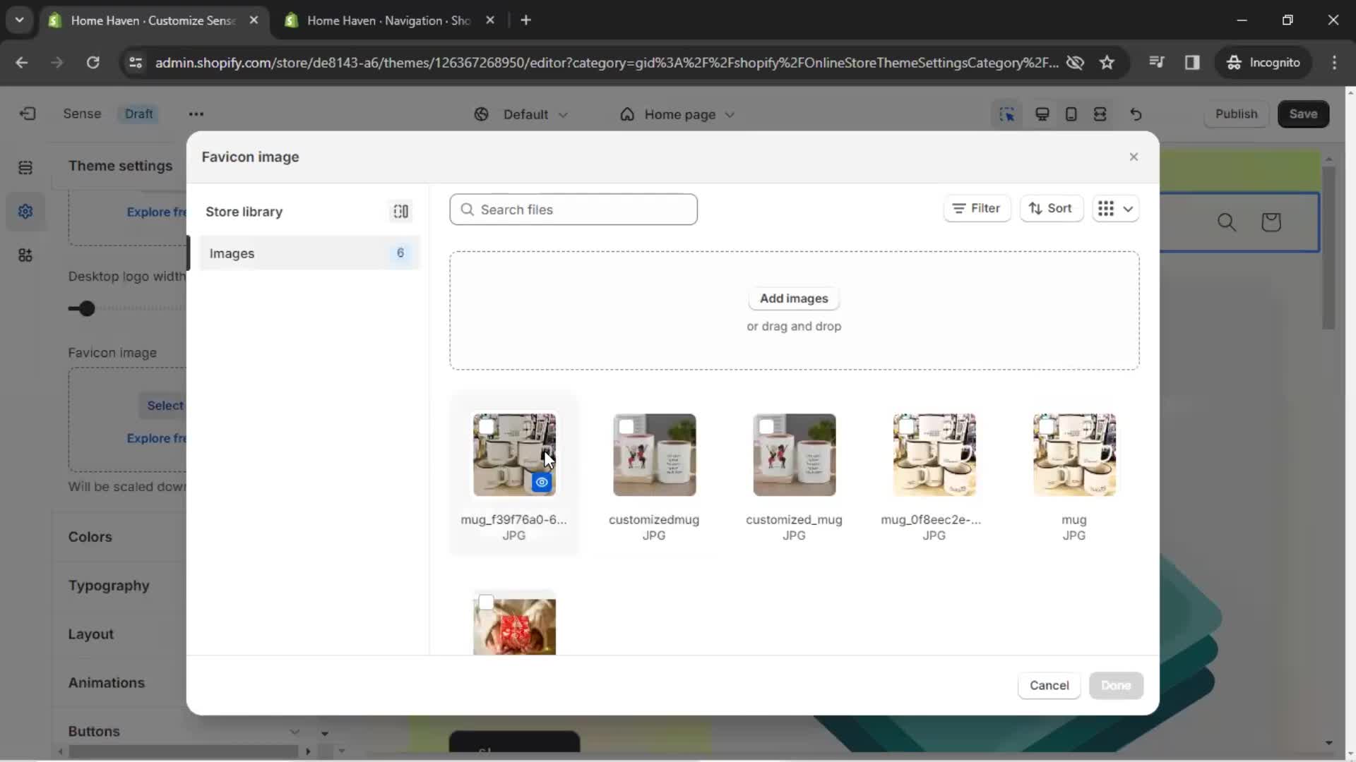
Task: Select the Images tab in library
Action: click(232, 253)
